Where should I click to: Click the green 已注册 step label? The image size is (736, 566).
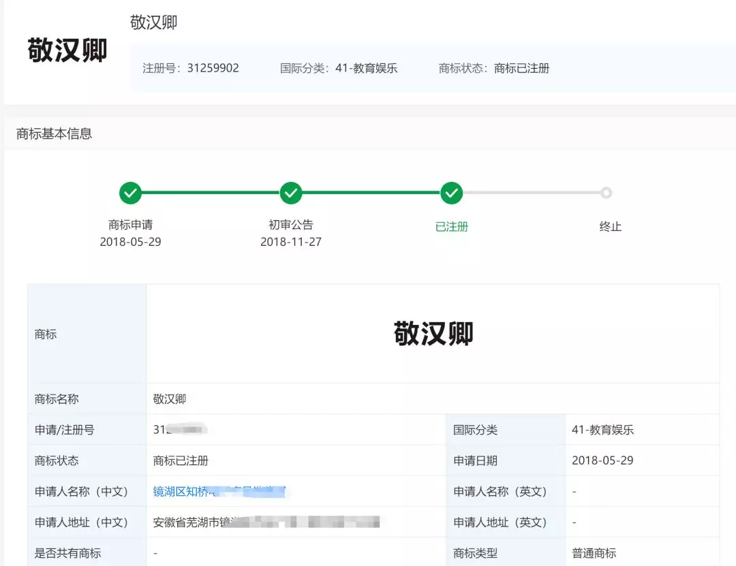(451, 227)
